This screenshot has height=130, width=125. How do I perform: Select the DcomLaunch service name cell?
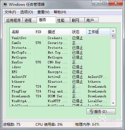[21, 96]
